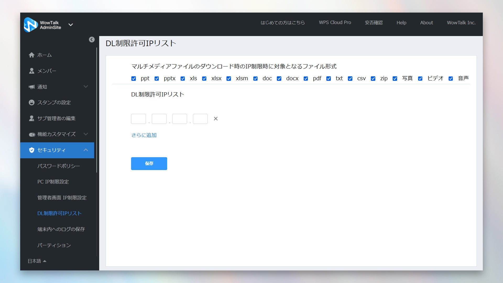Click the person icon beside メンバー

pyautogui.click(x=32, y=71)
